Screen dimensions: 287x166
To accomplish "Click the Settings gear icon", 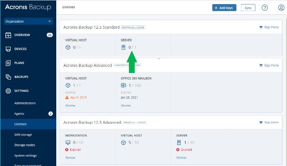I will 8,91.
